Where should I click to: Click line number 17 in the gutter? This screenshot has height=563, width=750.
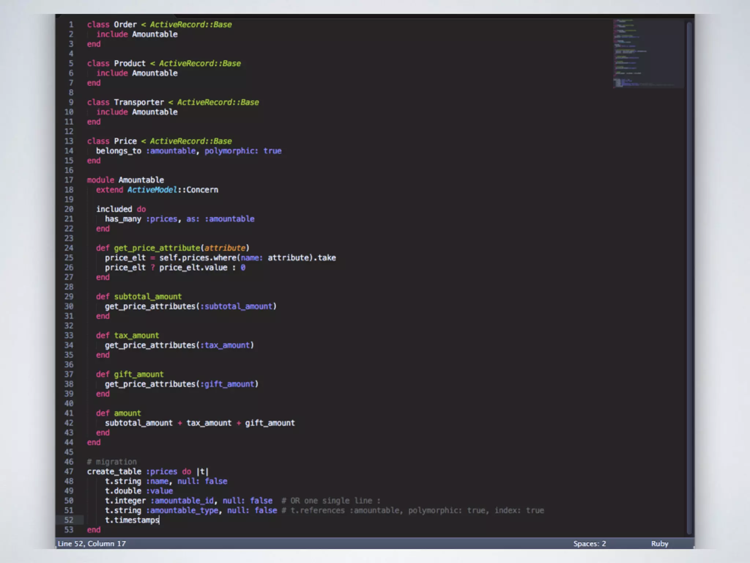point(69,180)
